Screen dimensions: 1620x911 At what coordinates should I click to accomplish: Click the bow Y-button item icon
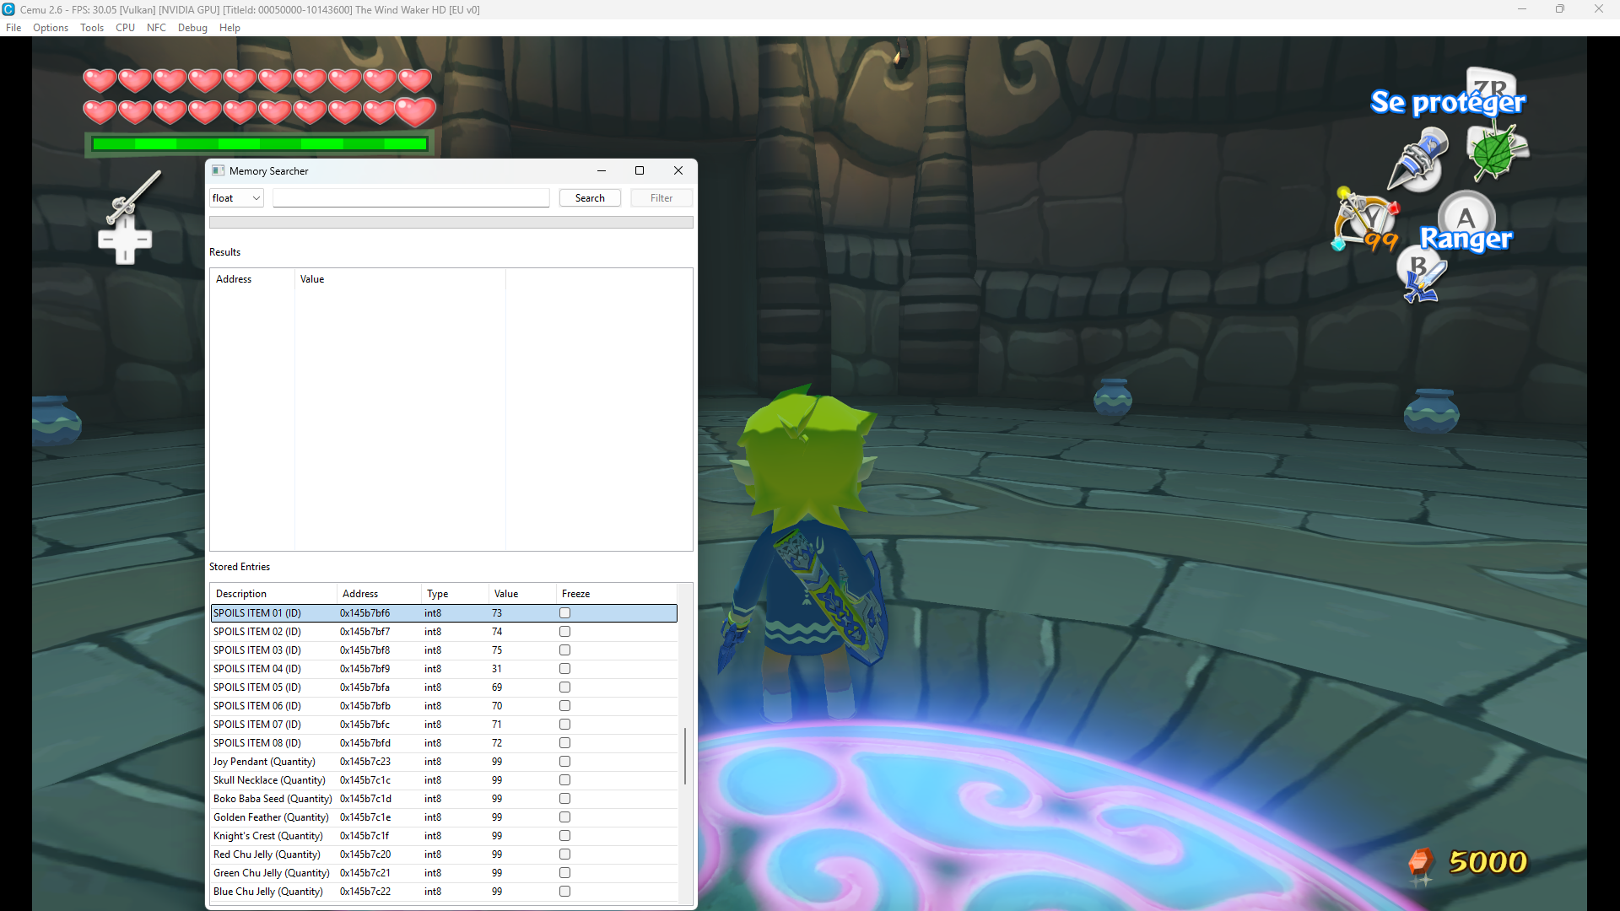1365,219
